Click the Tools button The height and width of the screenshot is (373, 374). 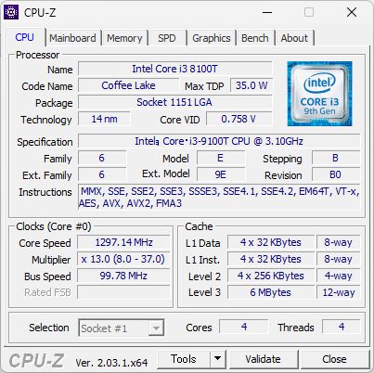(x=184, y=359)
